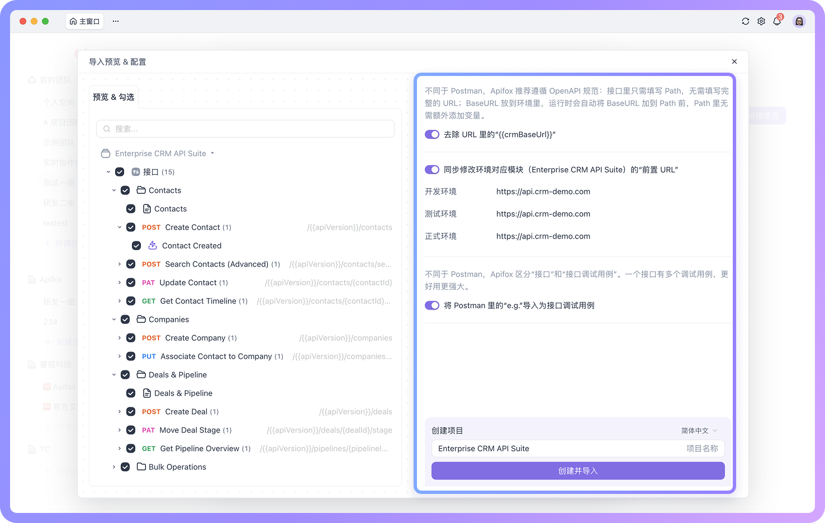Uncheck the Move Deal Stage checkbox
The width and height of the screenshot is (825, 523).
point(131,430)
